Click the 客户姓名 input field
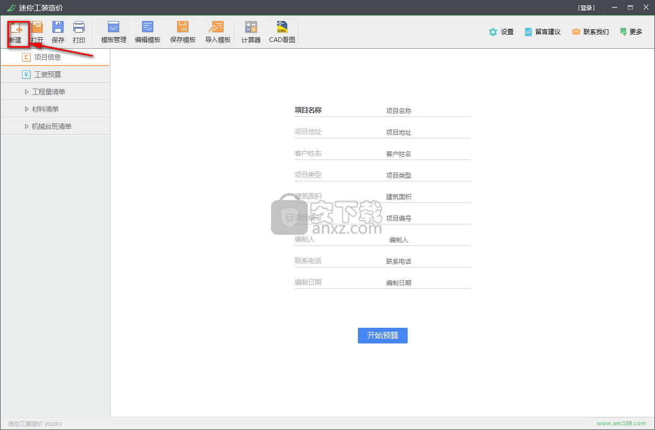The image size is (655, 430). coord(428,154)
